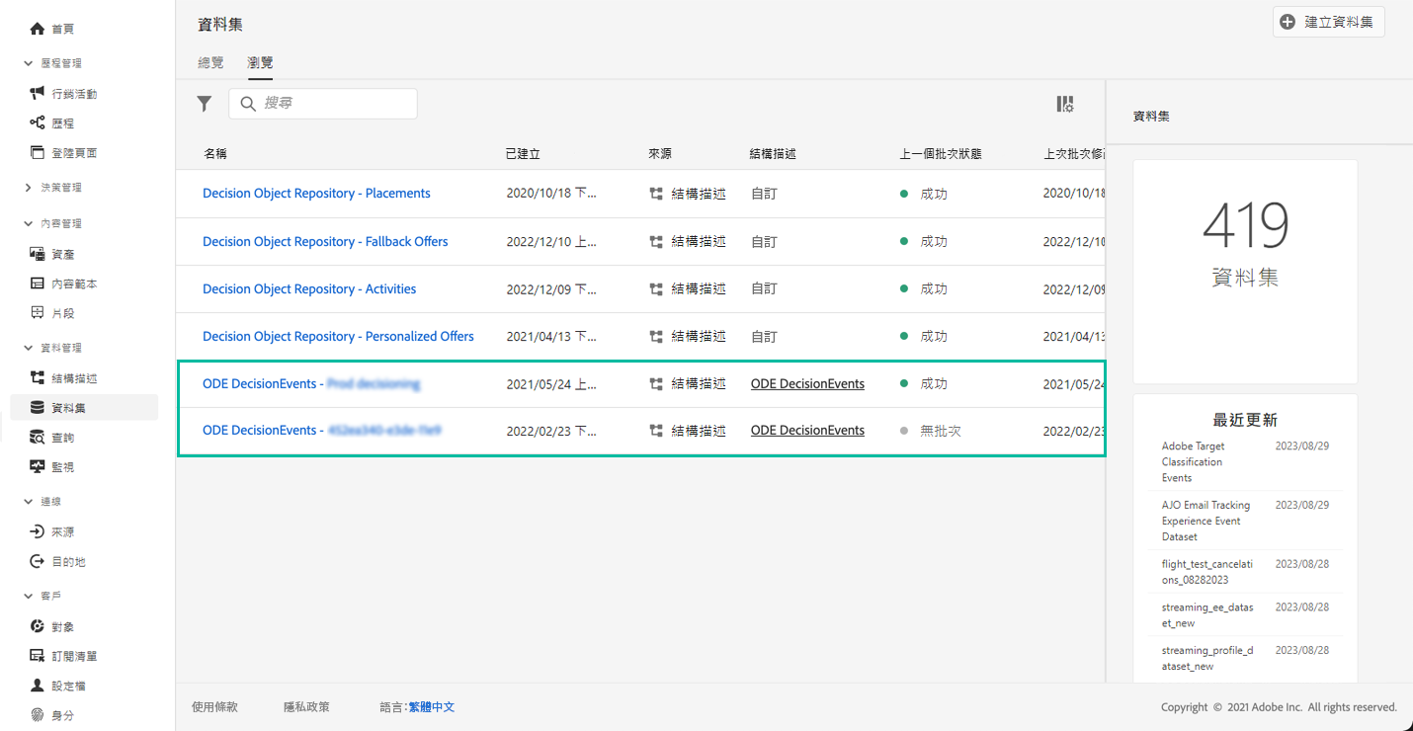Collapse the 歷程管理 section
1413x731 pixels.
[x=28, y=63]
